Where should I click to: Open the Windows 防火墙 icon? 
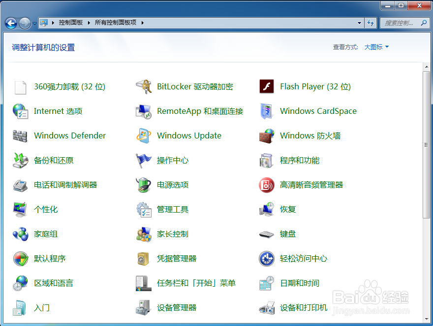tap(267, 136)
